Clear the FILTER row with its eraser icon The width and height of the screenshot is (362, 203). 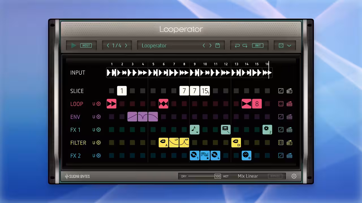tap(289, 143)
